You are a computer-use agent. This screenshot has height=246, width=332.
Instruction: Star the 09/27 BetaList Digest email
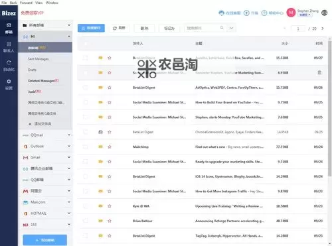(110, 58)
